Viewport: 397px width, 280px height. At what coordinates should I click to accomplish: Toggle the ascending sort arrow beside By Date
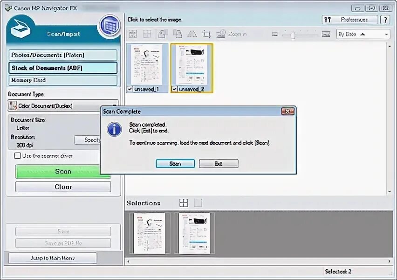point(363,34)
